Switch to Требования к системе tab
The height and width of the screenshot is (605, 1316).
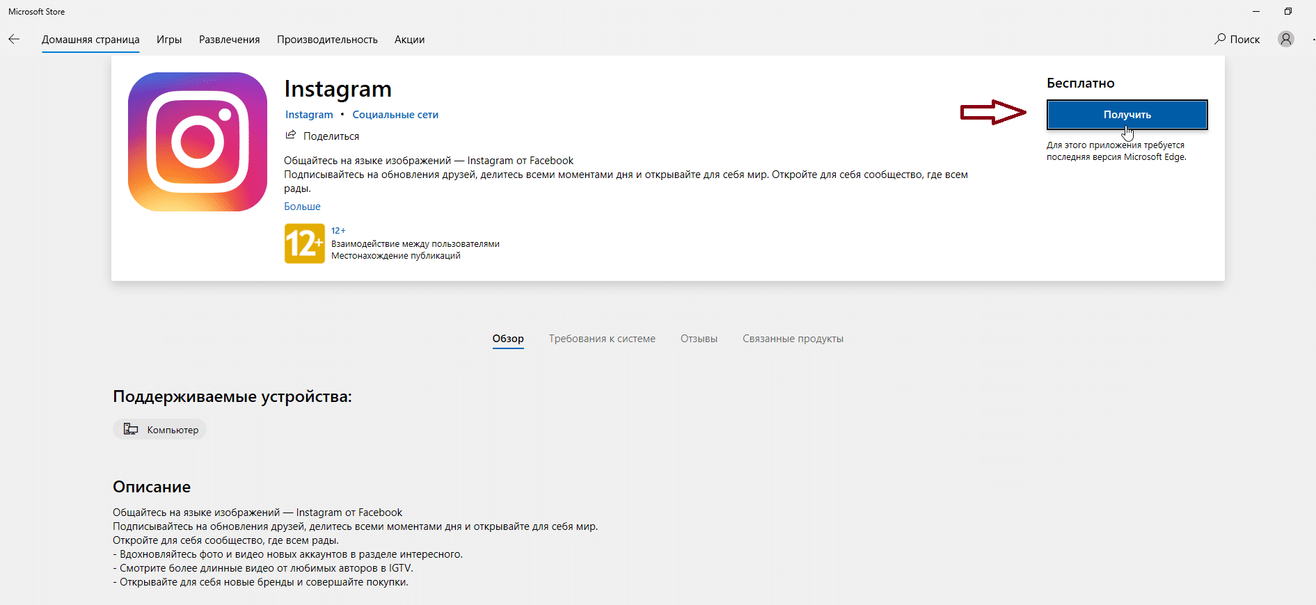coord(602,339)
